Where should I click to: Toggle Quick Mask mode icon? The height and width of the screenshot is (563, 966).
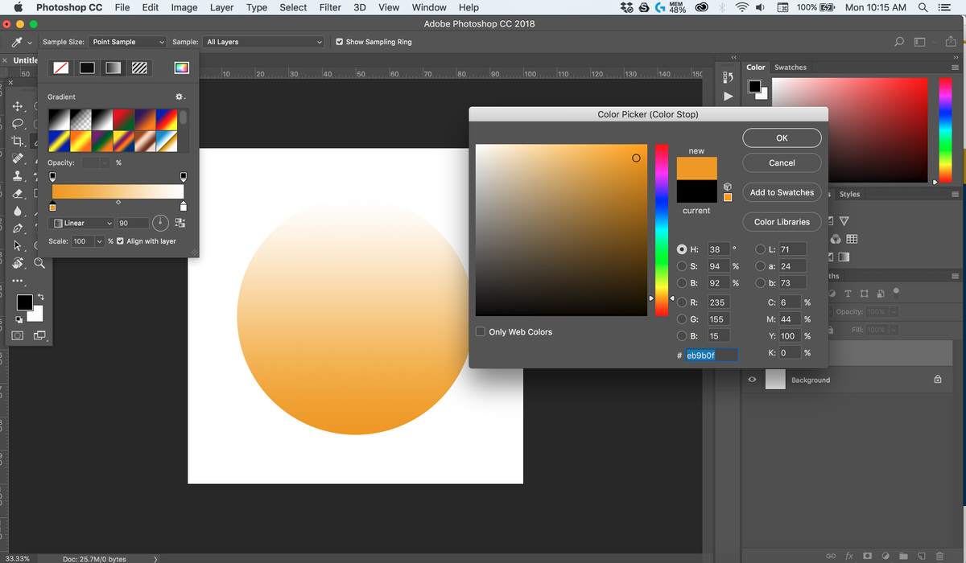[18, 335]
